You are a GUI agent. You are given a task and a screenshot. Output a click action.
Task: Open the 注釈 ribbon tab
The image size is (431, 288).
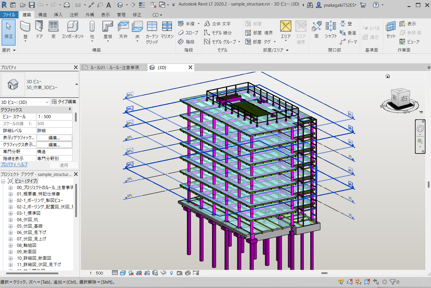(x=74, y=15)
